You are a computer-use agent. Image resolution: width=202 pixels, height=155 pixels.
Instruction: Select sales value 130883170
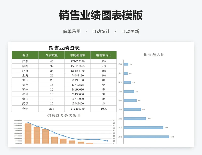(78, 71)
